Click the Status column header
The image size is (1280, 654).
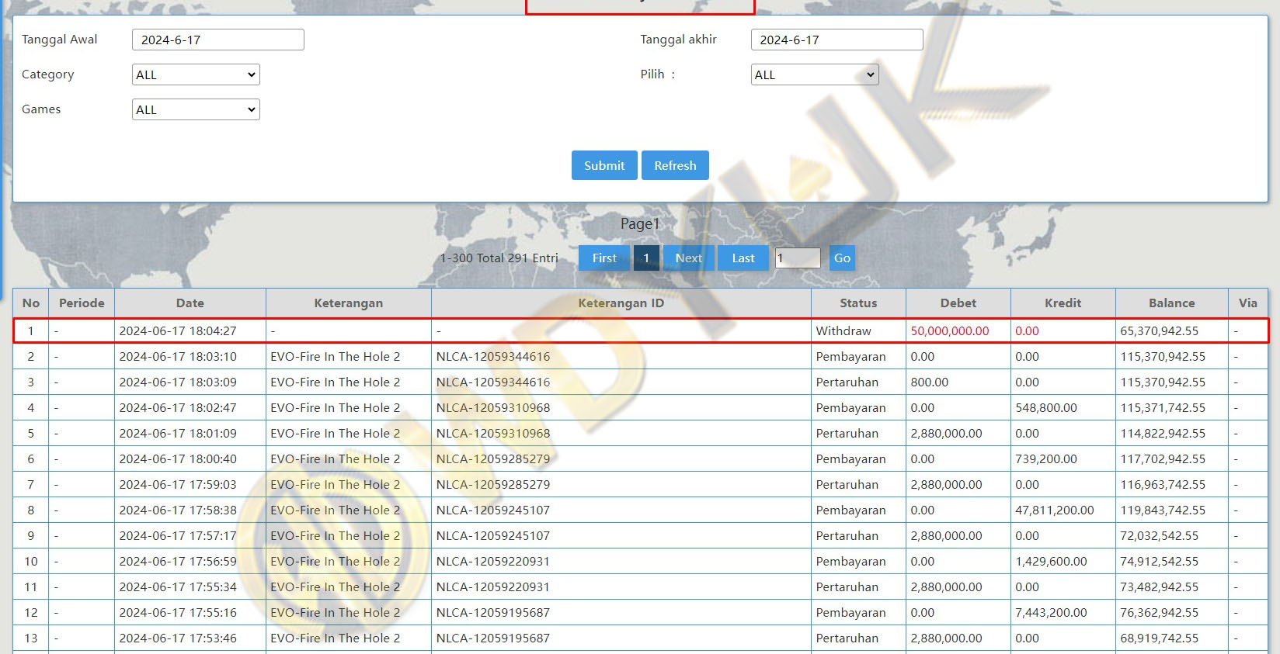858,303
